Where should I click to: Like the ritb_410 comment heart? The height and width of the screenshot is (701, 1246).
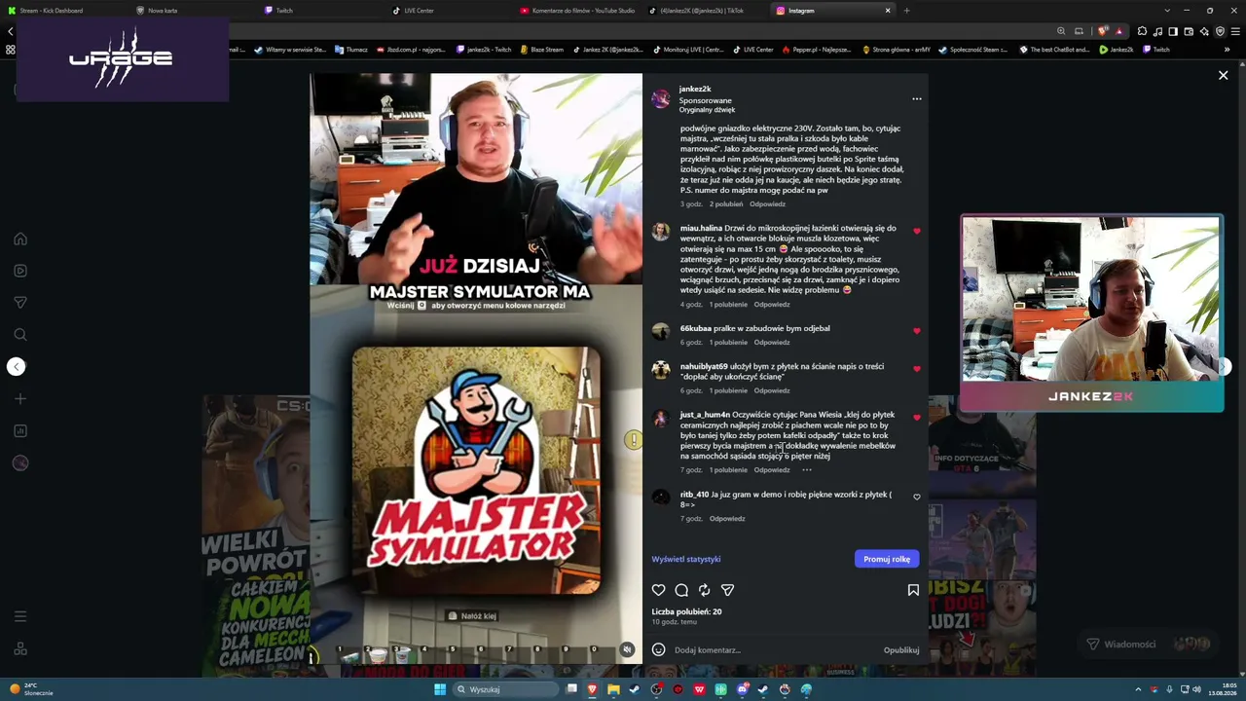[x=917, y=498]
